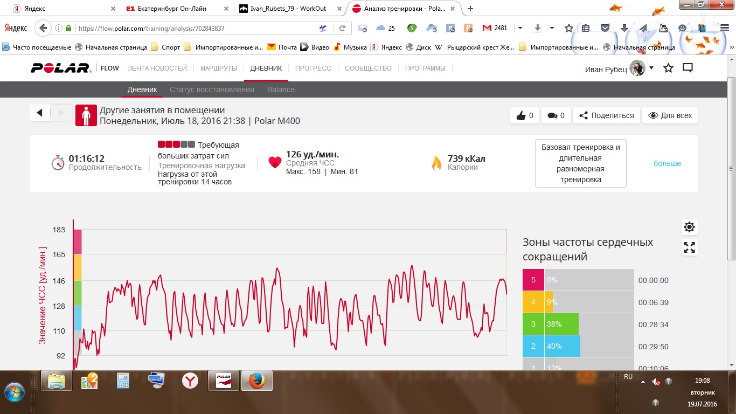This screenshot has height=414, width=736.
Task: Open the Почта bookmark
Action: (282, 47)
